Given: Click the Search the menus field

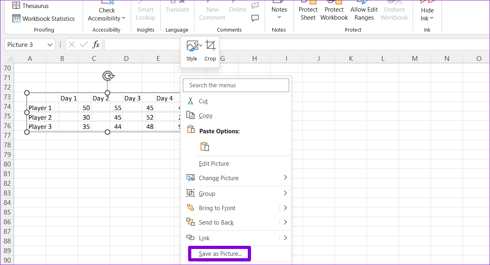Looking at the screenshot, I should [x=236, y=85].
